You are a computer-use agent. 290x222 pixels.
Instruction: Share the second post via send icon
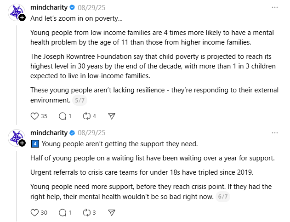coord(111,213)
